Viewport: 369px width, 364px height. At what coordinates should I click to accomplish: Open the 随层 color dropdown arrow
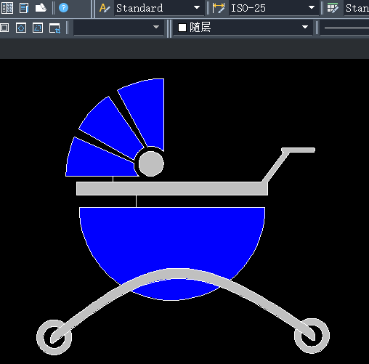[x=305, y=27]
